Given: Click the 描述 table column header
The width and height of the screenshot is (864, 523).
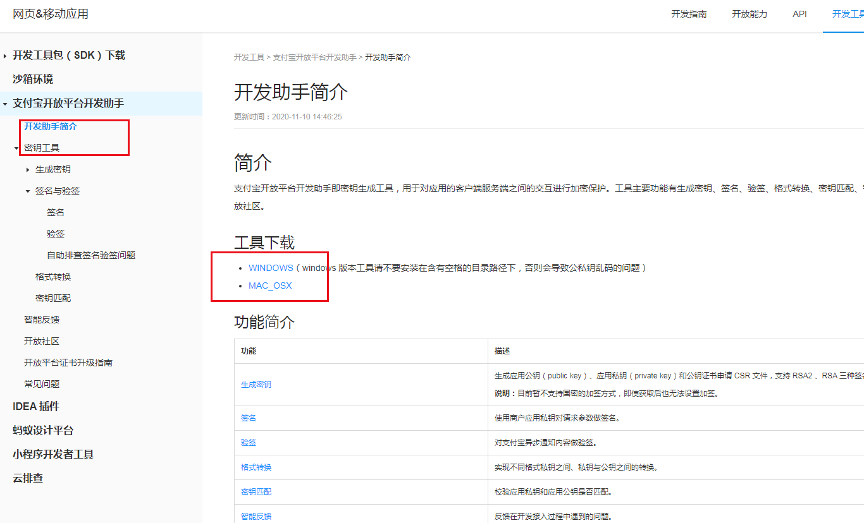Looking at the screenshot, I should [x=502, y=351].
